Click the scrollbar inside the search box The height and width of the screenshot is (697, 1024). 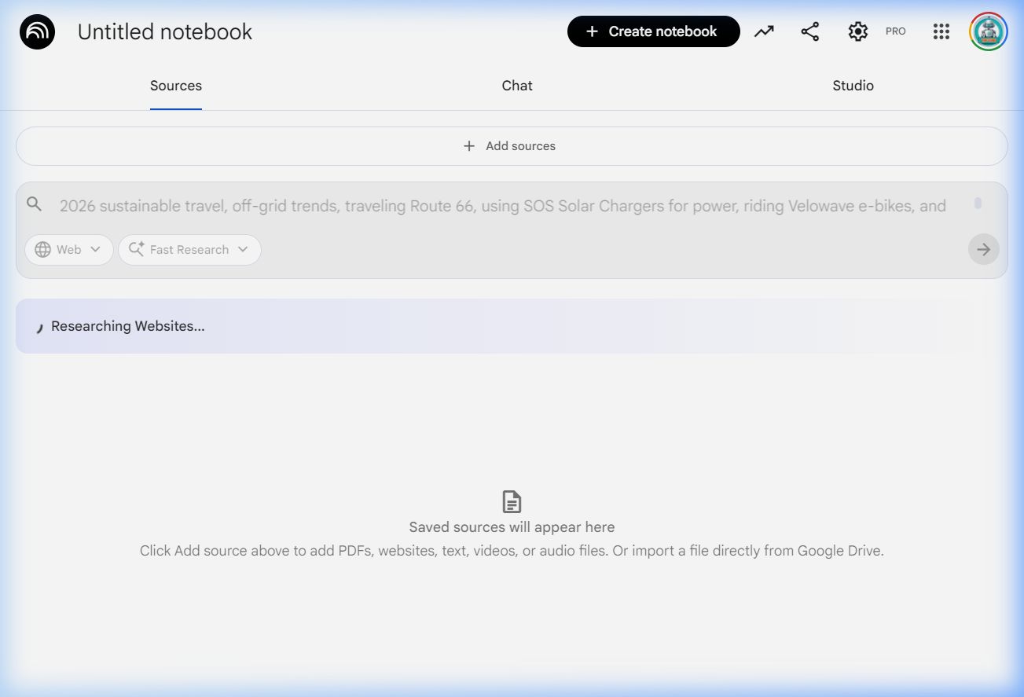coord(978,204)
